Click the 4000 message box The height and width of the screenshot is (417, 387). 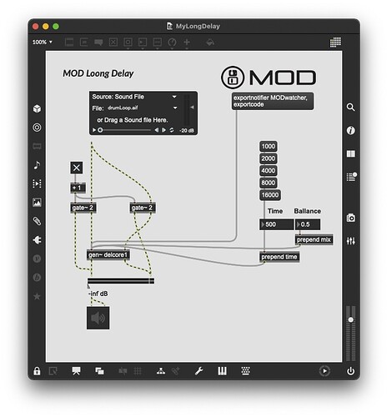tap(269, 171)
